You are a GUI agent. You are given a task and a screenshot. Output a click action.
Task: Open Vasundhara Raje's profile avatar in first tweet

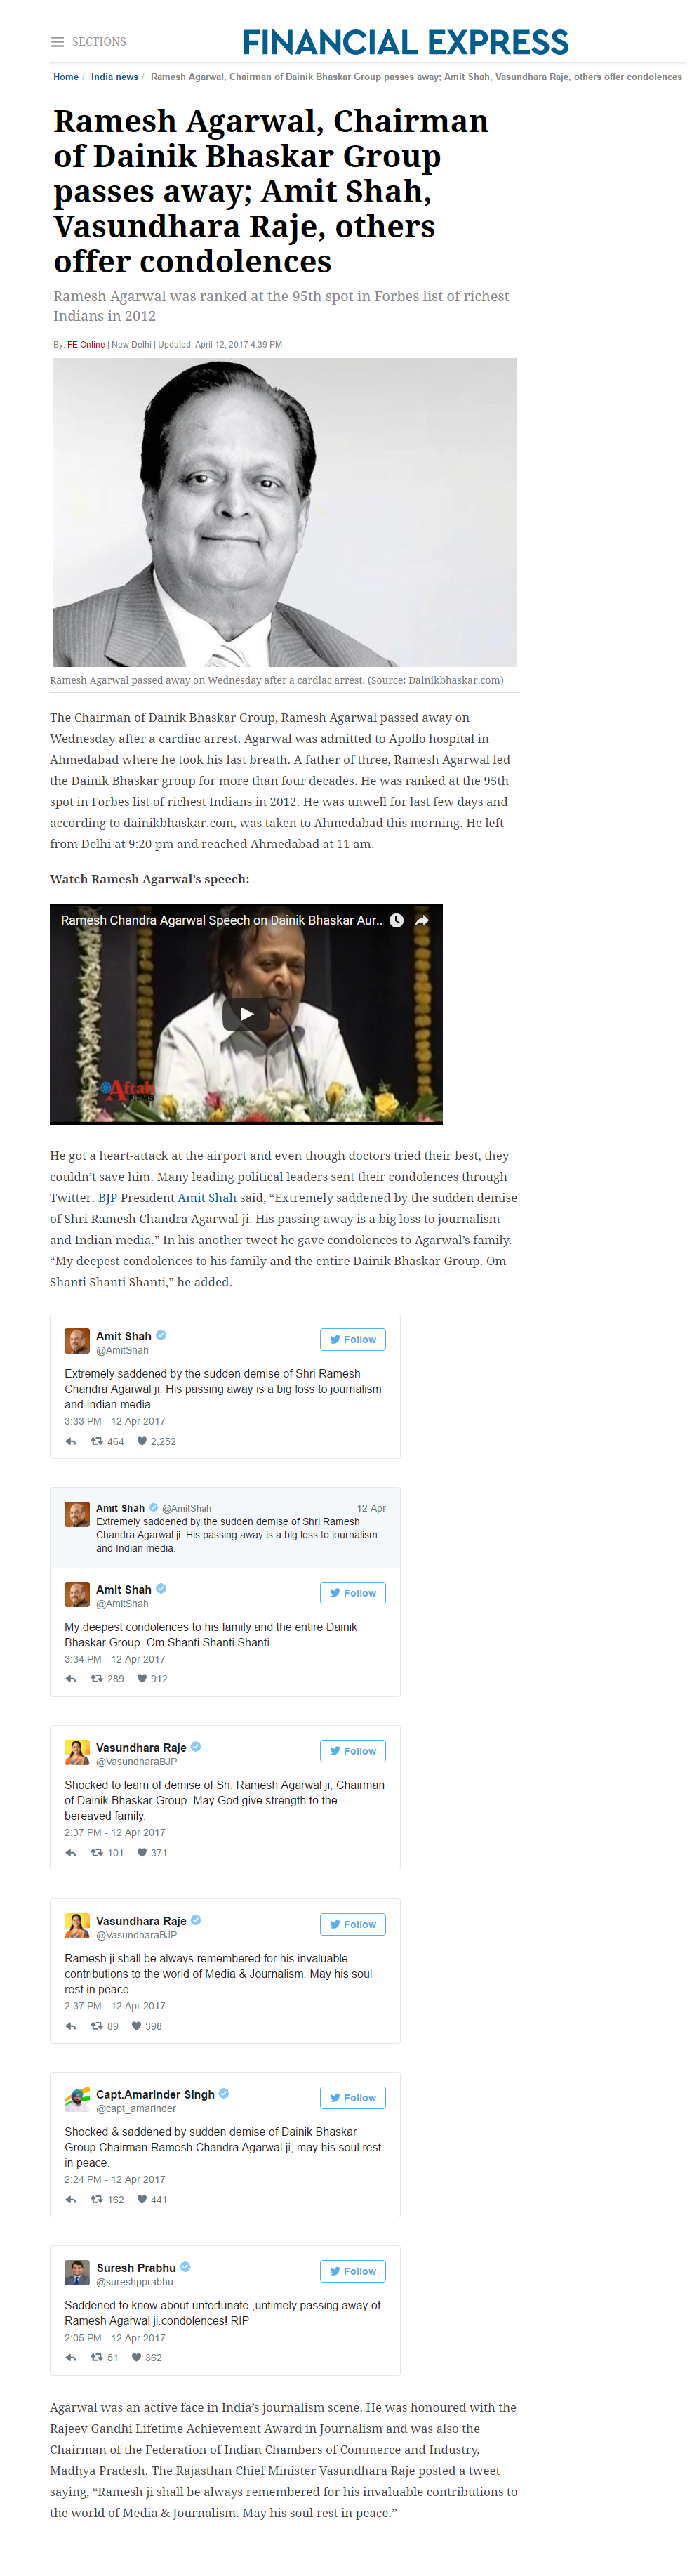(77, 1752)
